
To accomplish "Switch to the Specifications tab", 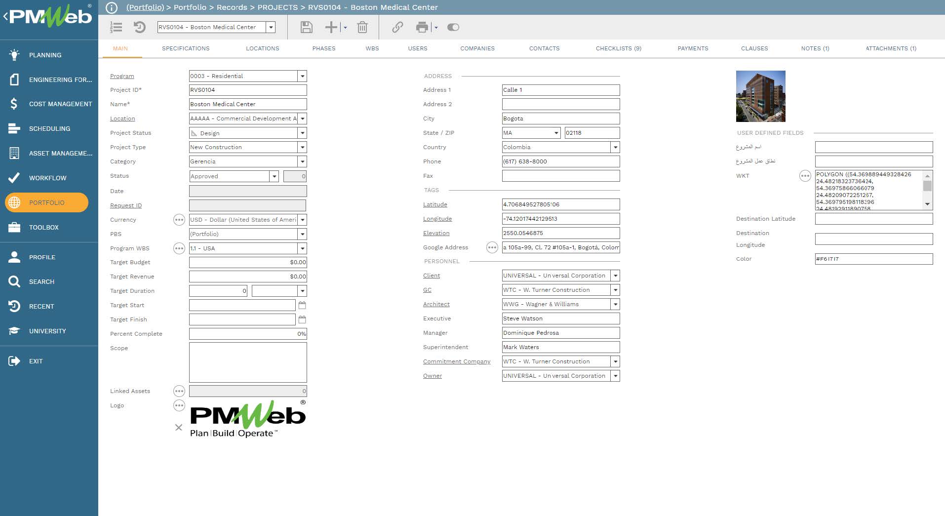I will click(x=186, y=48).
